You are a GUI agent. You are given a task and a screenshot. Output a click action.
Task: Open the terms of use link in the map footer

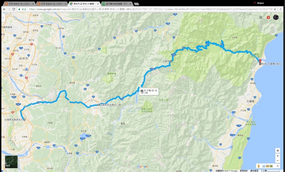click(x=243, y=171)
